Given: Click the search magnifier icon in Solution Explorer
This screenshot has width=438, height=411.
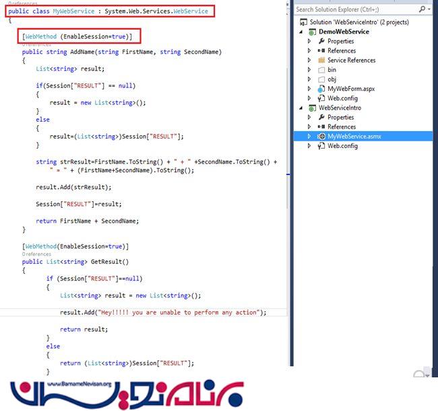Looking at the screenshot, I should pyautogui.click(x=422, y=9).
